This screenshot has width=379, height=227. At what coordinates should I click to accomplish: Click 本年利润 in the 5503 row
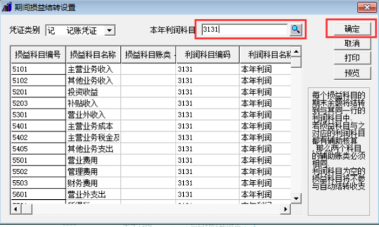coord(265,183)
